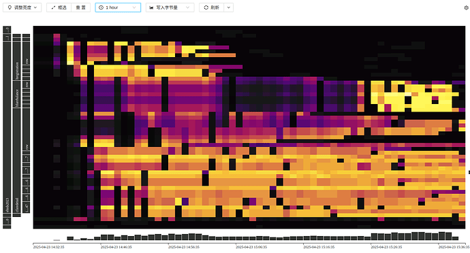Click the lightbulb brightness icon
The image size is (470, 253).
(10, 7)
